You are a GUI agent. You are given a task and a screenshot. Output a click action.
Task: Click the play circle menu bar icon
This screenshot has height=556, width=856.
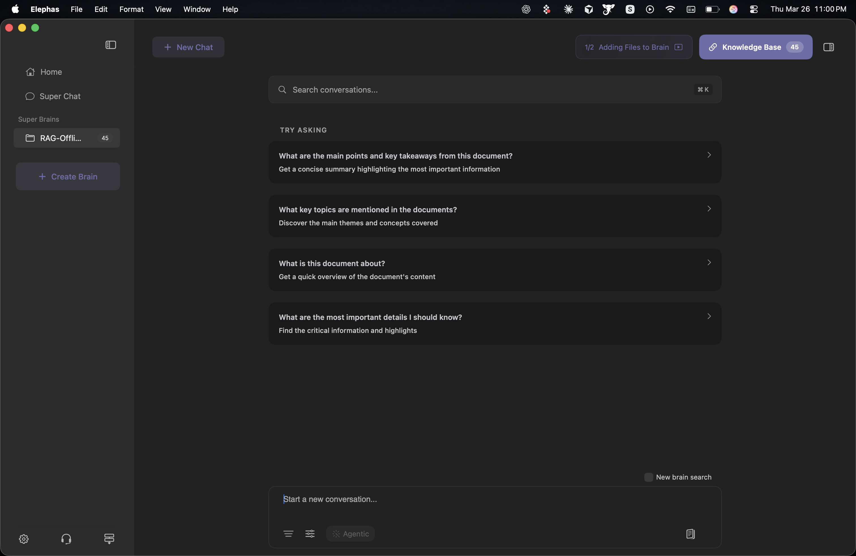pos(650,9)
